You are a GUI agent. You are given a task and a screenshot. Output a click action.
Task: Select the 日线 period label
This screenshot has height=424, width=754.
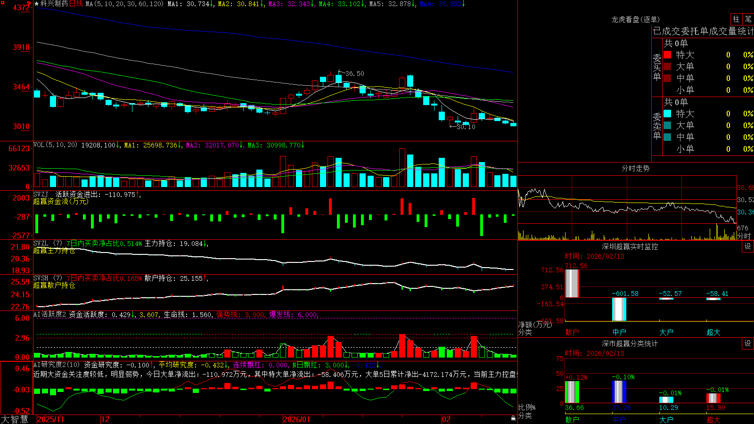tap(76, 4)
